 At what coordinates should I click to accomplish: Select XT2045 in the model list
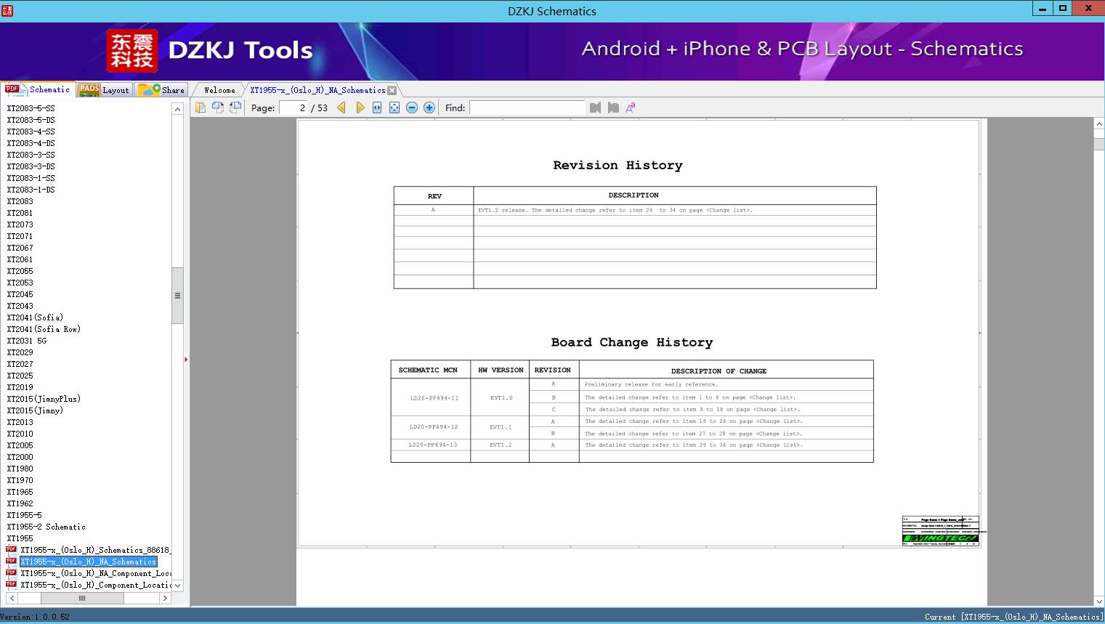[x=20, y=294]
